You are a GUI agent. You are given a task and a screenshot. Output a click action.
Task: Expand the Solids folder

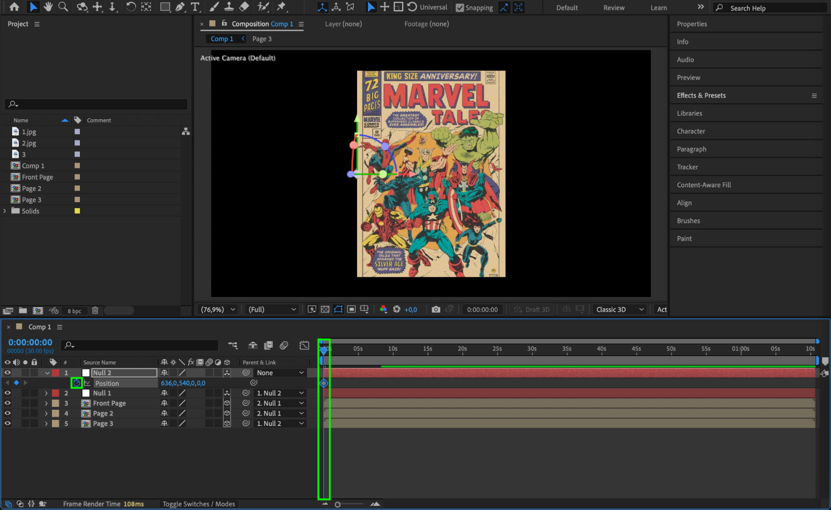(5, 211)
